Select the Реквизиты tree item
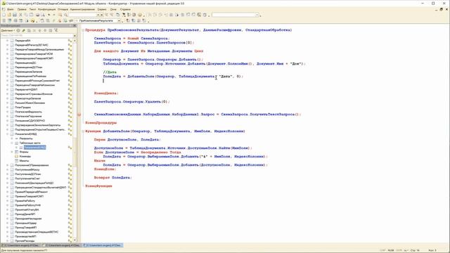 click(x=26, y=138)
